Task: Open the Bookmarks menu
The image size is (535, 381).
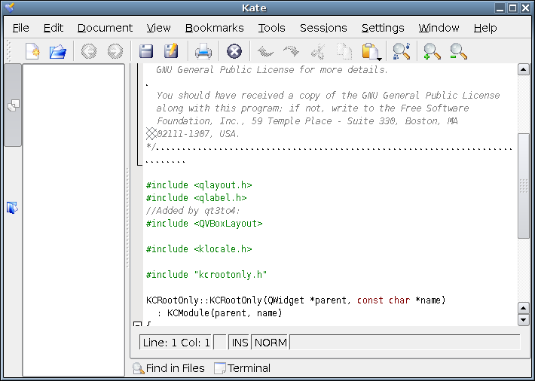Action: (x=215, y=28)
